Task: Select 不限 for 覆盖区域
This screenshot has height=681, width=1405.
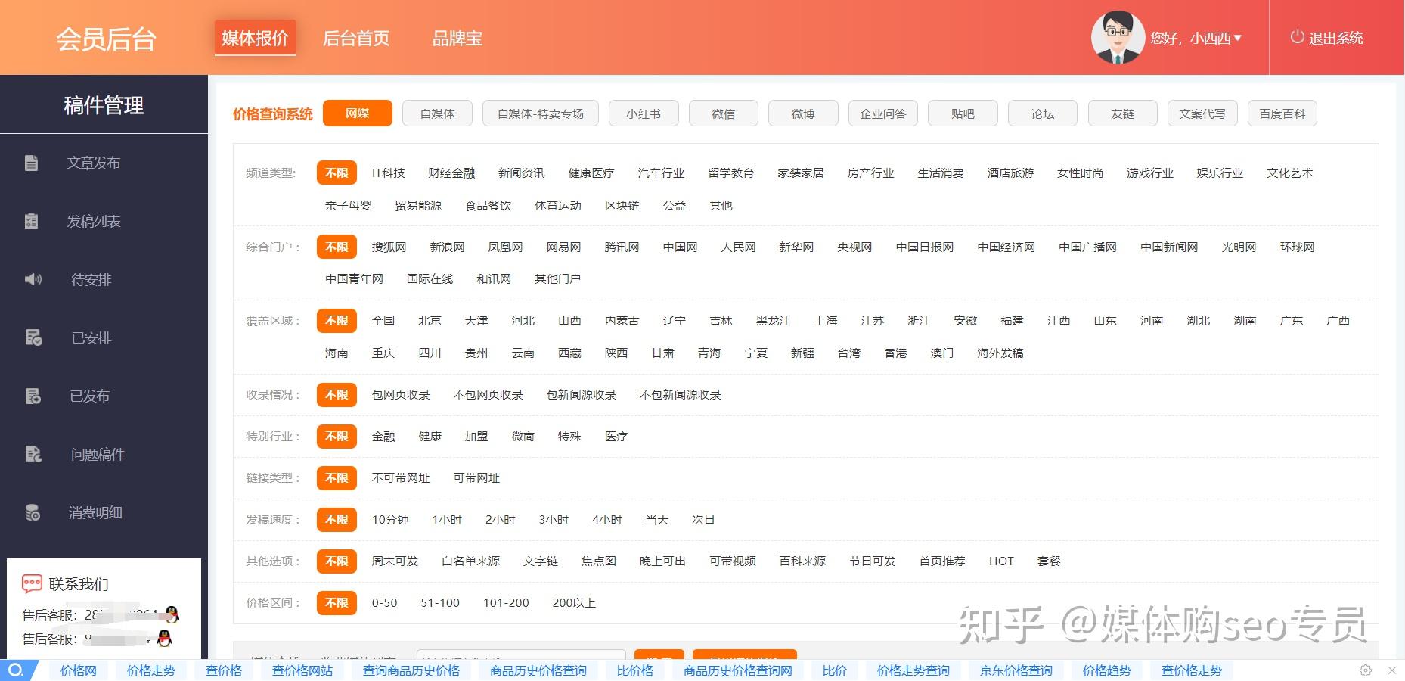Action: 337,320
